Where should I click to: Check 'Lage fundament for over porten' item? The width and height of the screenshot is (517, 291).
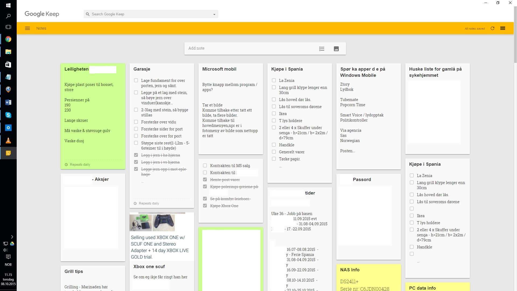(136, 80)
